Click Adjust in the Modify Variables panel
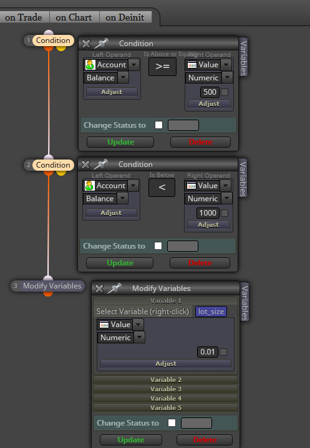Viewport: 310px width, 448px height. click(x=166, y=364)
